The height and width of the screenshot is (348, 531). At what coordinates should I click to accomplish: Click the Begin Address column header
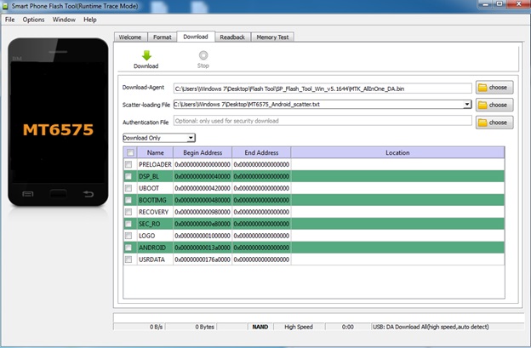[203, 152]
